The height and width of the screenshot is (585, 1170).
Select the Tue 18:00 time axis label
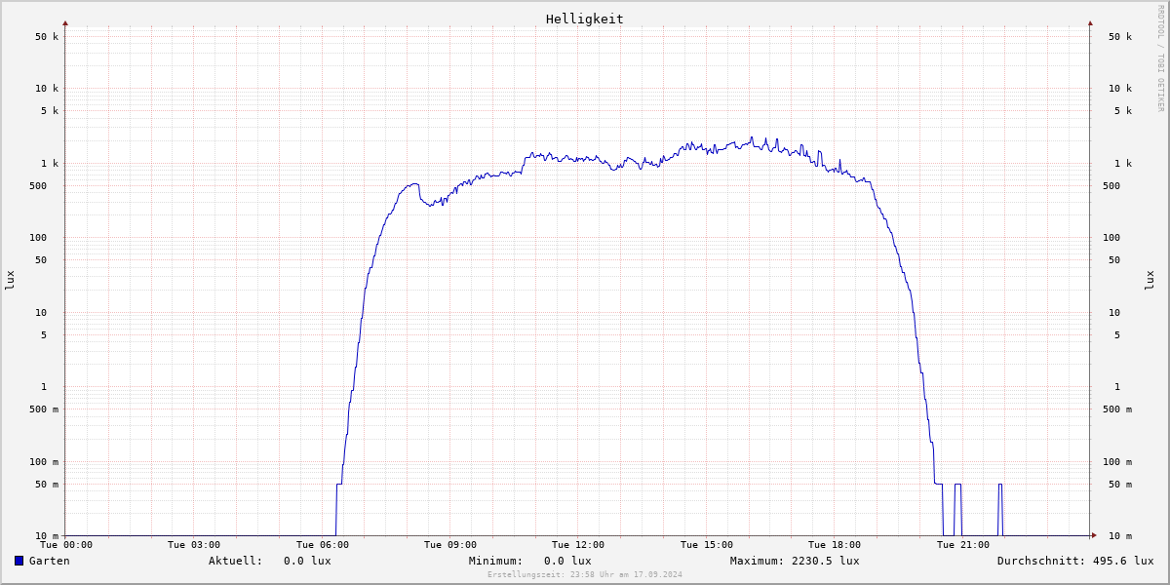pos(835,545)
